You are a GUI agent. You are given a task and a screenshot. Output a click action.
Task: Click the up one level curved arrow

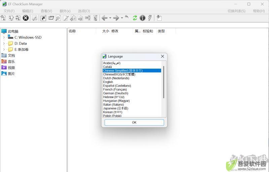(127, 17)
